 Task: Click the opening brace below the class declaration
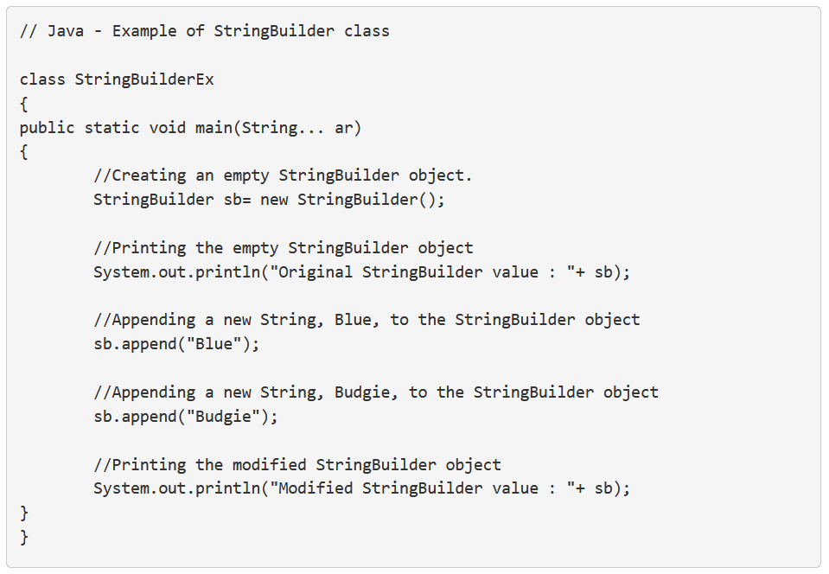coord(24,104)
